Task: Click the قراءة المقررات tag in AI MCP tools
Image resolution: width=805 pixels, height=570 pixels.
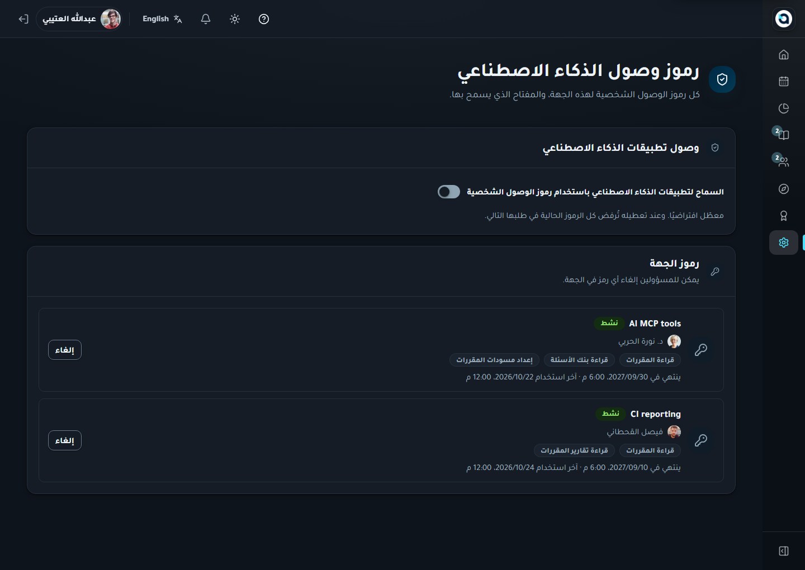Action: 650,360
